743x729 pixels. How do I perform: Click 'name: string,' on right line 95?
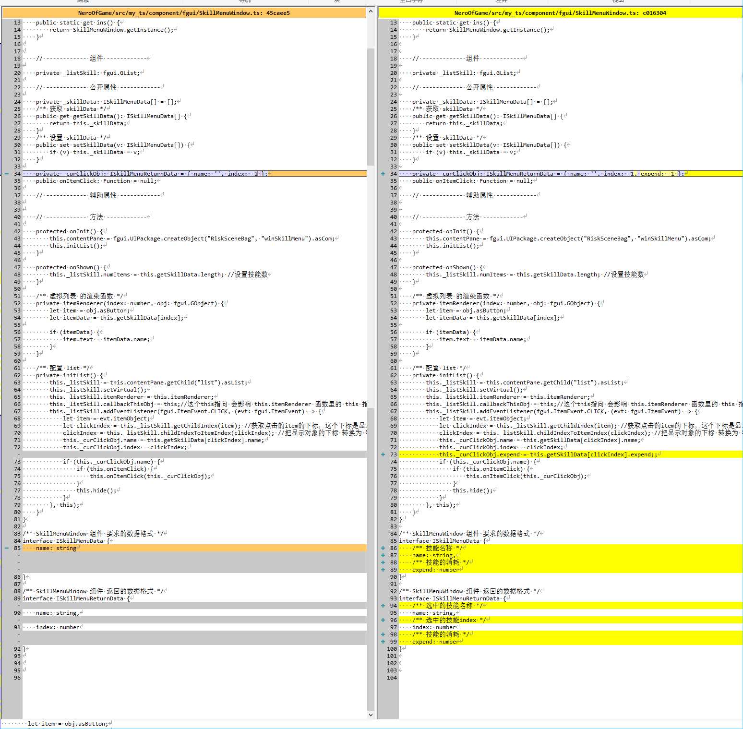(x=434, y=613)
